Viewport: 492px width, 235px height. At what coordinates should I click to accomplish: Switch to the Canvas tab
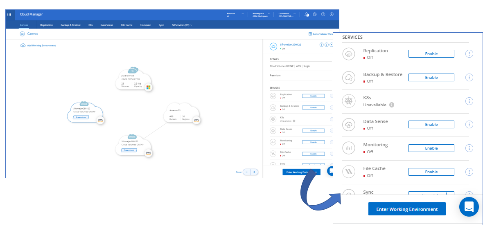(24, 25)
